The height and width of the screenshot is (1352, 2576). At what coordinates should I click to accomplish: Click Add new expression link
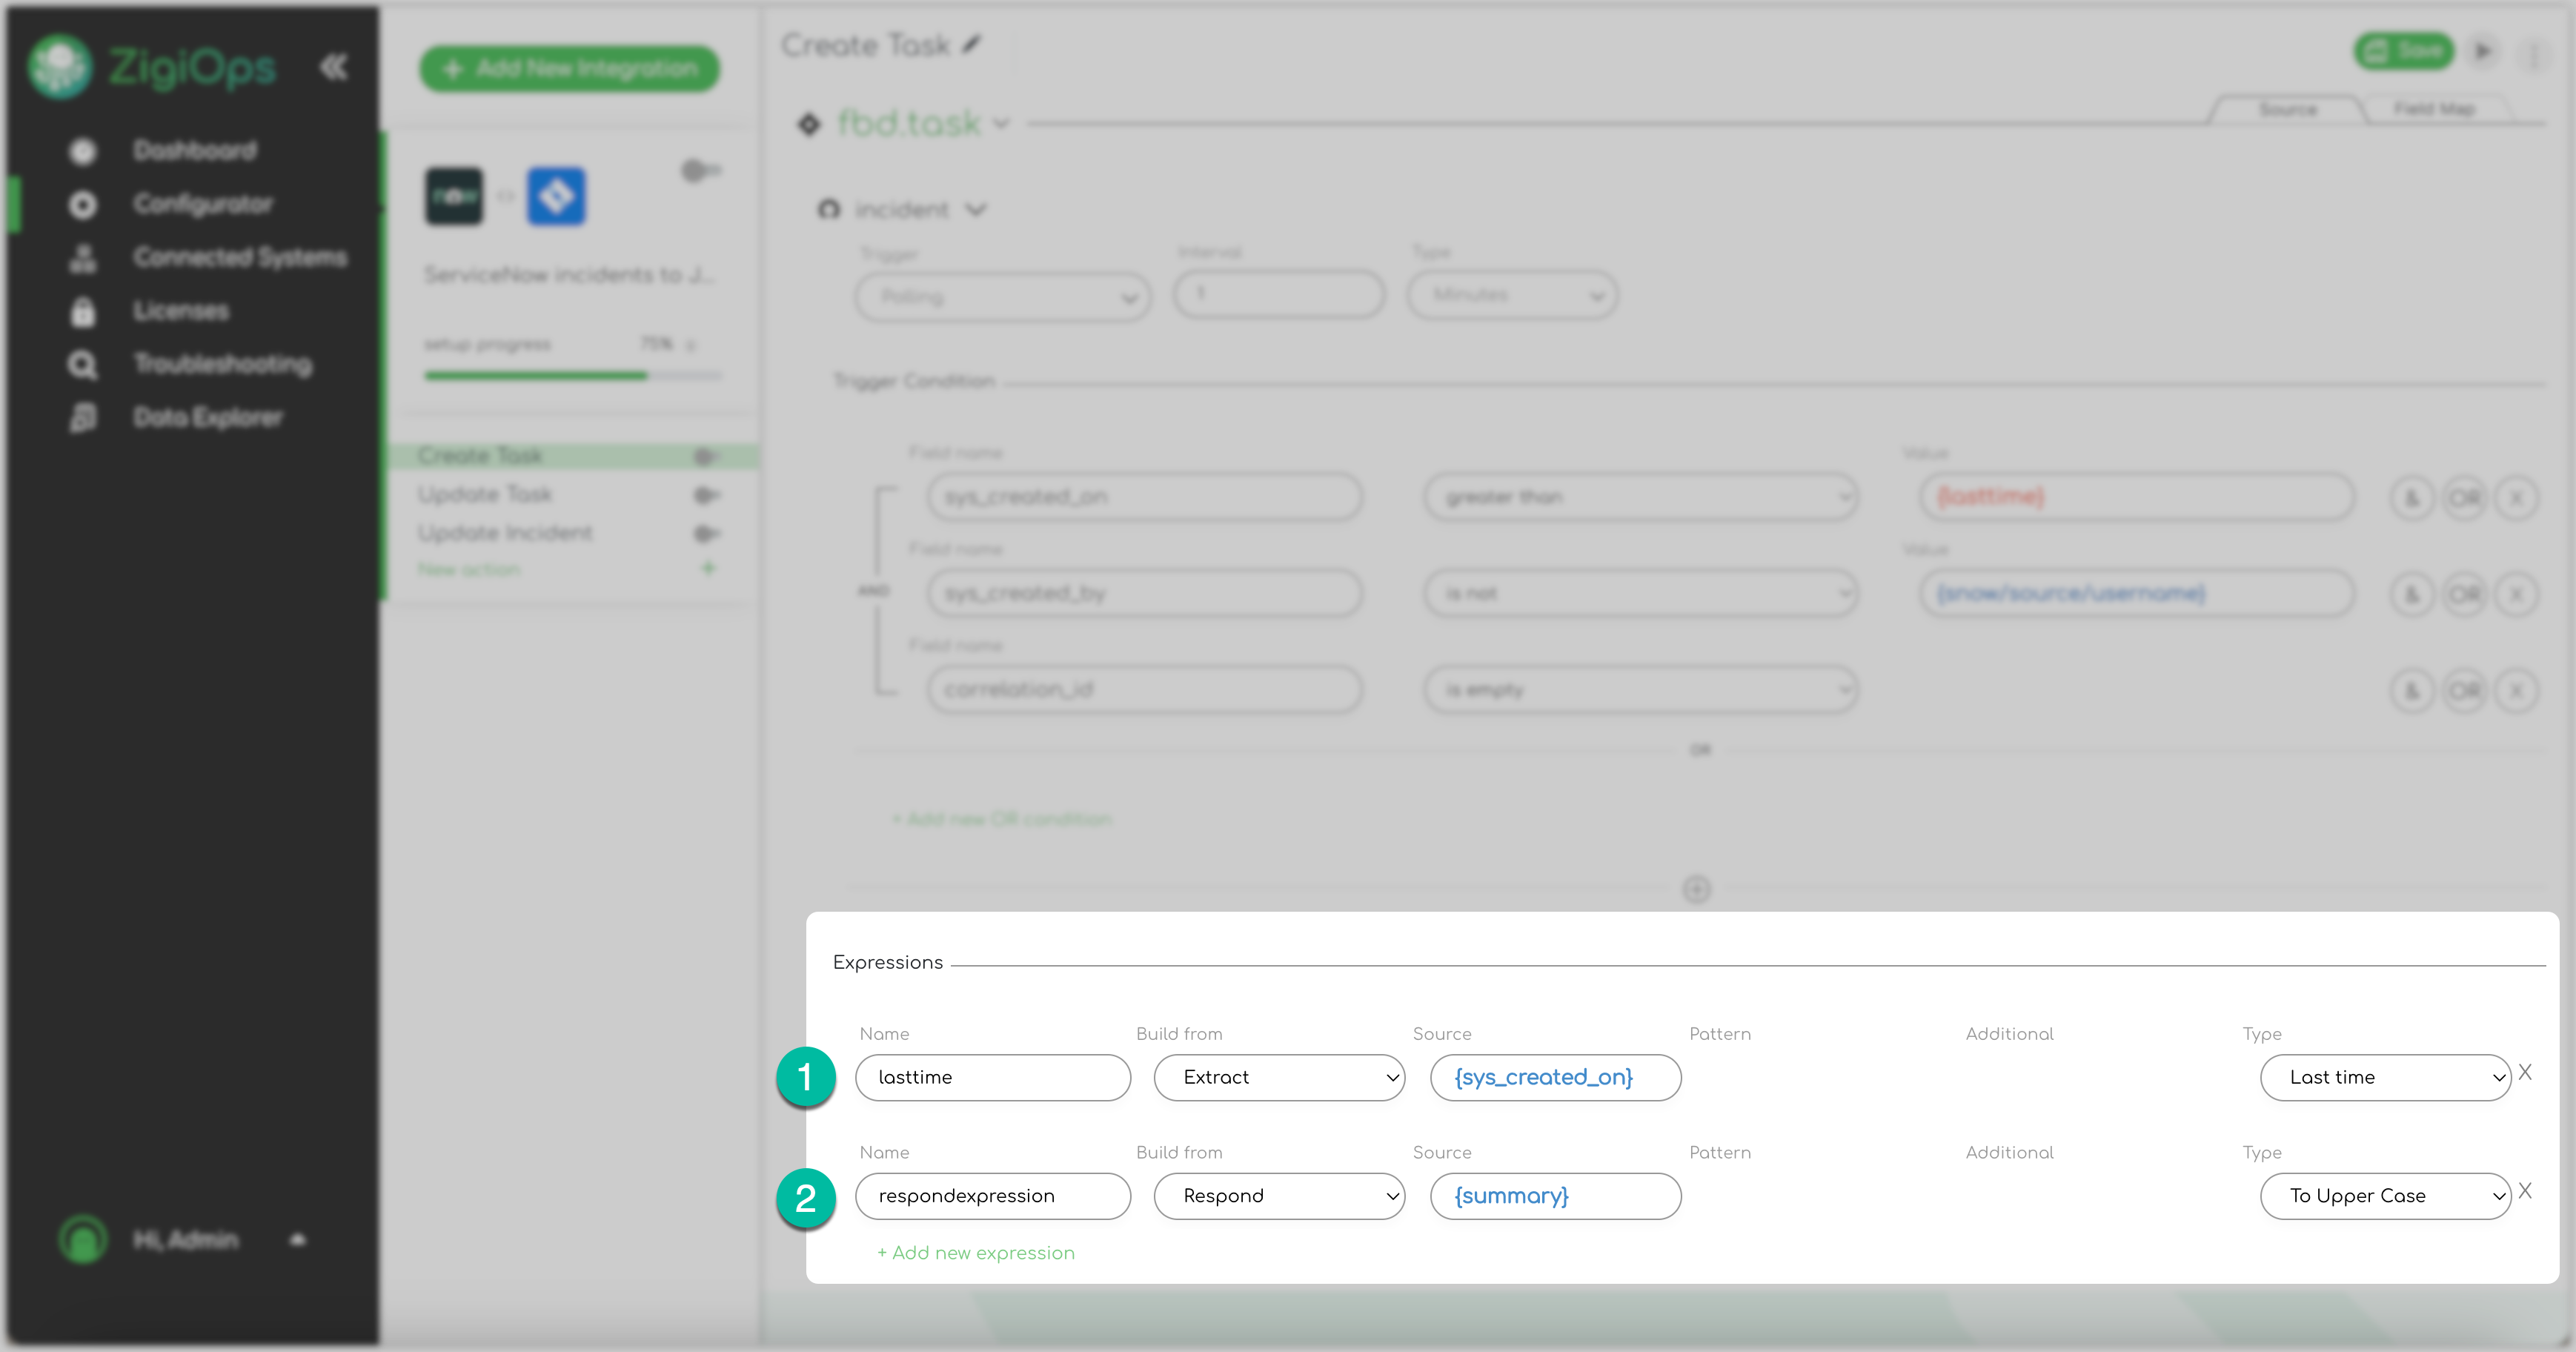click(x=976, y=1253)
